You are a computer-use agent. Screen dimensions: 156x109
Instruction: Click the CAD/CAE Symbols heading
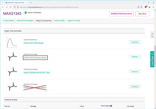tap(11, 100)
